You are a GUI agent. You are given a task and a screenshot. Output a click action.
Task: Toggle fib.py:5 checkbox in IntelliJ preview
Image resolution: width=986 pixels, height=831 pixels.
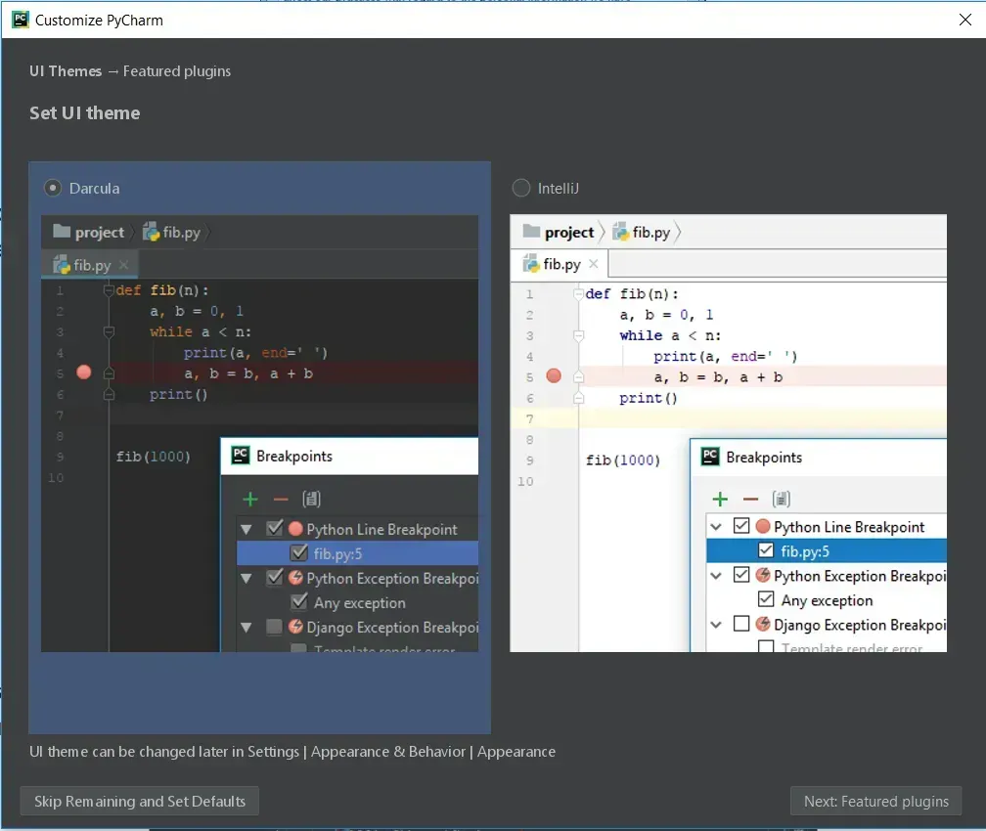tap(766, 550)
